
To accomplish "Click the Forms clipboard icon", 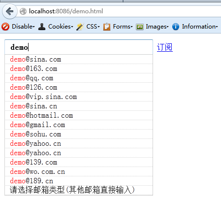I will pyautogui.click(x=107, y=27).
